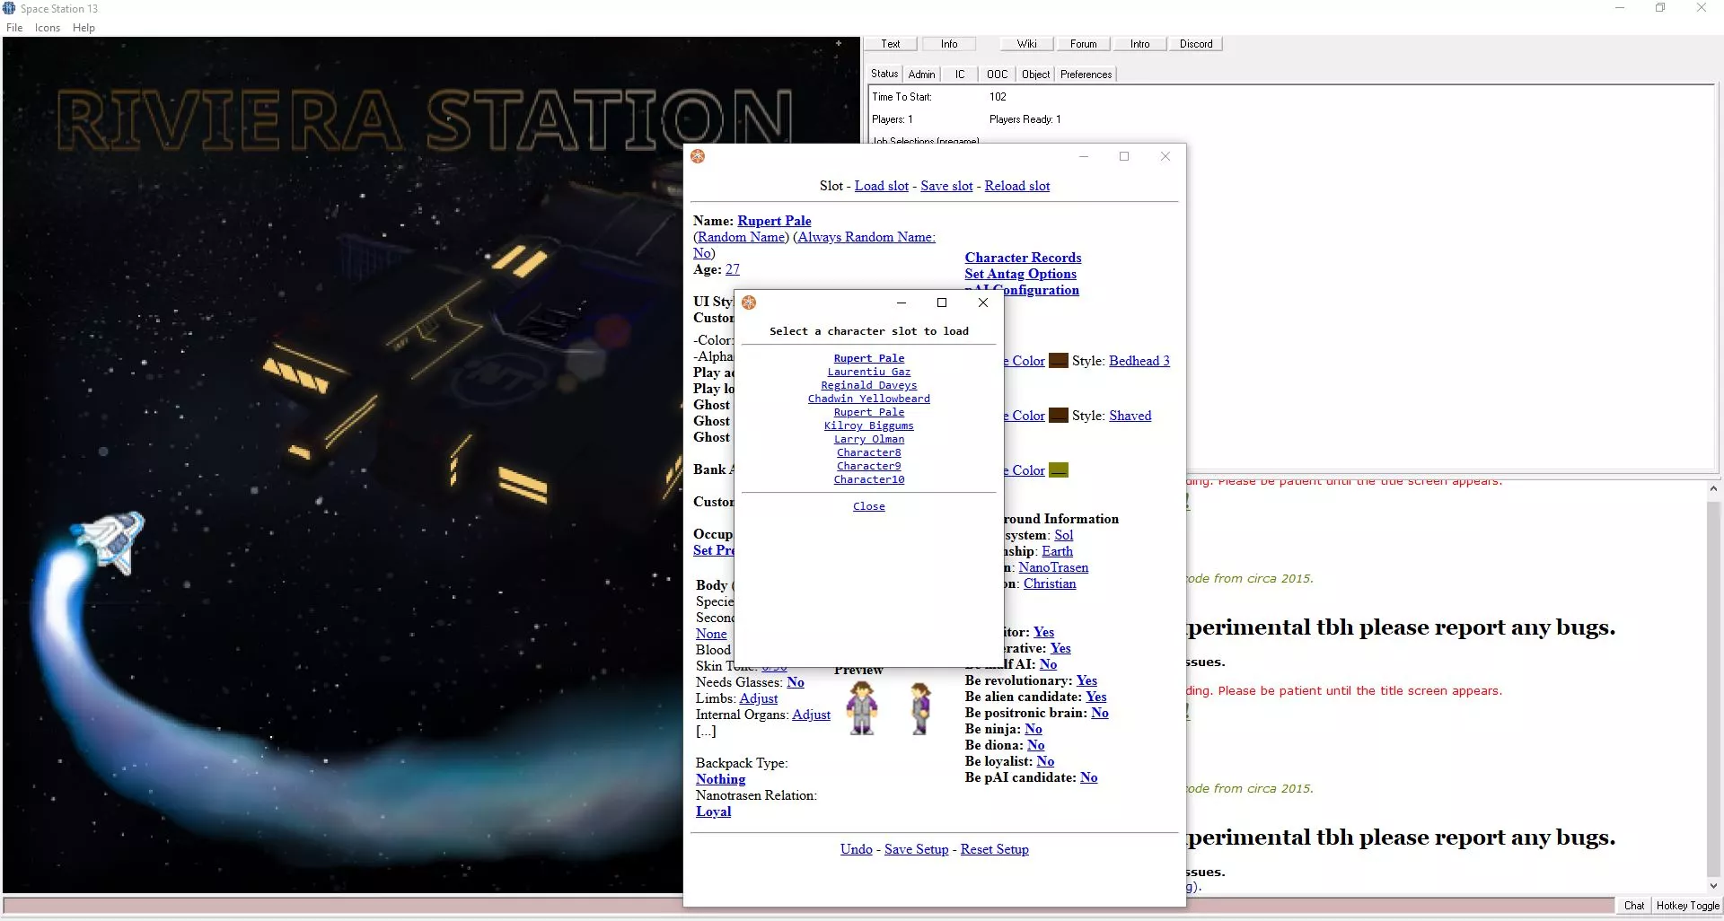
Task: Click the Reload slot link
Action: point(1017,186)
